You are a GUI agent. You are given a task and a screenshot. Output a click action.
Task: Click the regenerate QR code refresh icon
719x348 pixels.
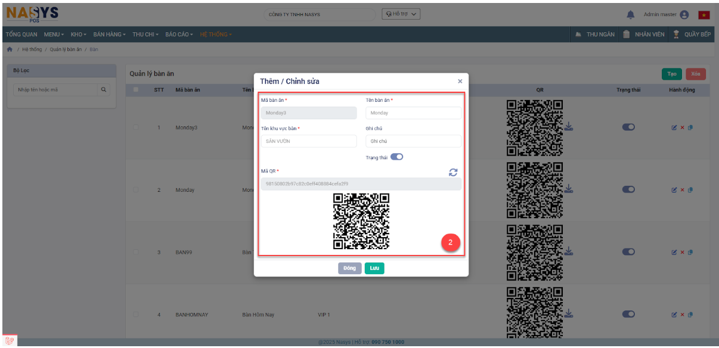coord(453,172)
